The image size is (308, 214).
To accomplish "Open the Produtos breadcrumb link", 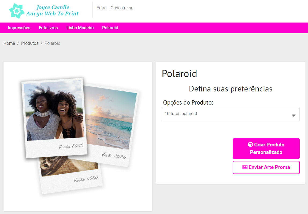I will 30,43.
